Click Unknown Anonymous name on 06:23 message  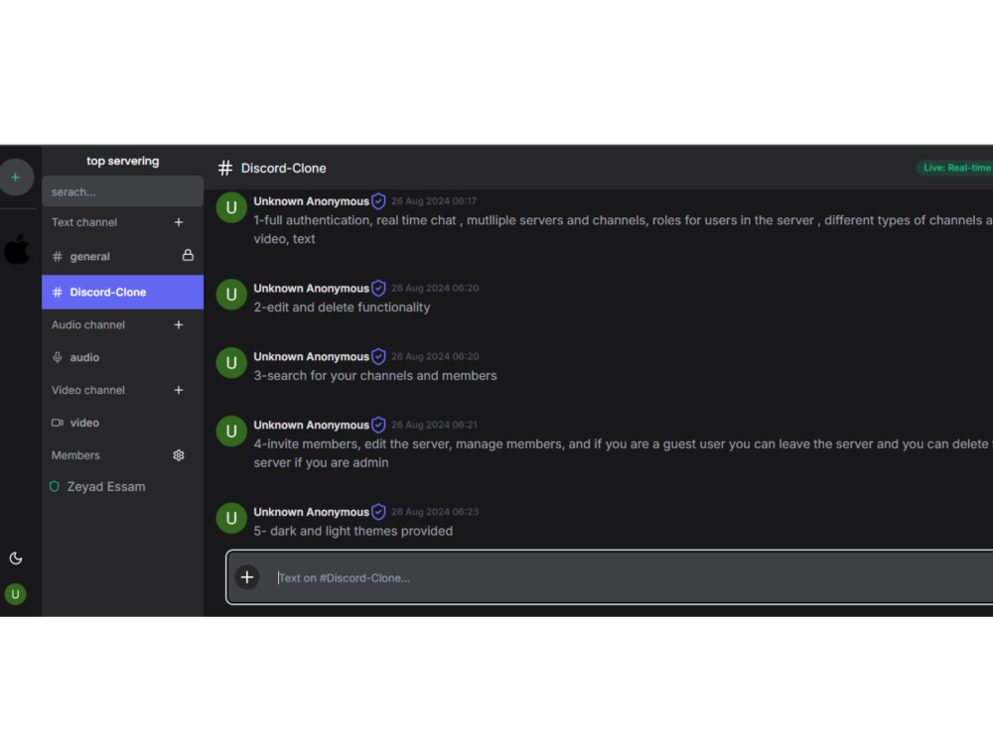(x=312, y=512)
